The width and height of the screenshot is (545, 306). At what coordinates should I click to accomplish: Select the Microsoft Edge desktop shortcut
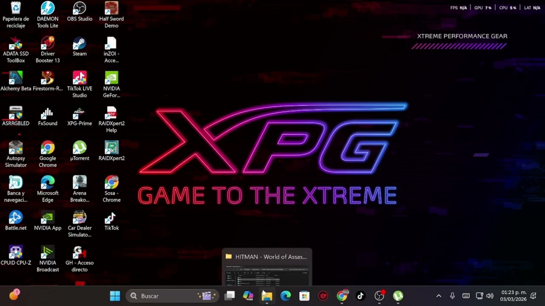pos(48,189)
